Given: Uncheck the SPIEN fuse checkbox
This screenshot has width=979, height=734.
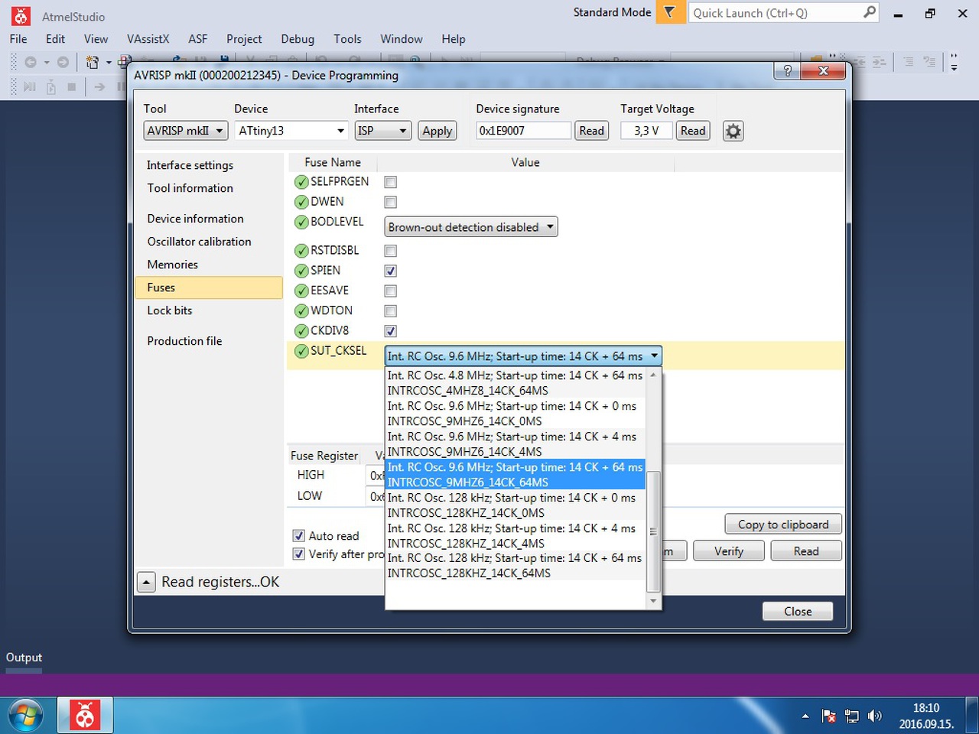Looking at the screenshot, I should pos(391,271).
